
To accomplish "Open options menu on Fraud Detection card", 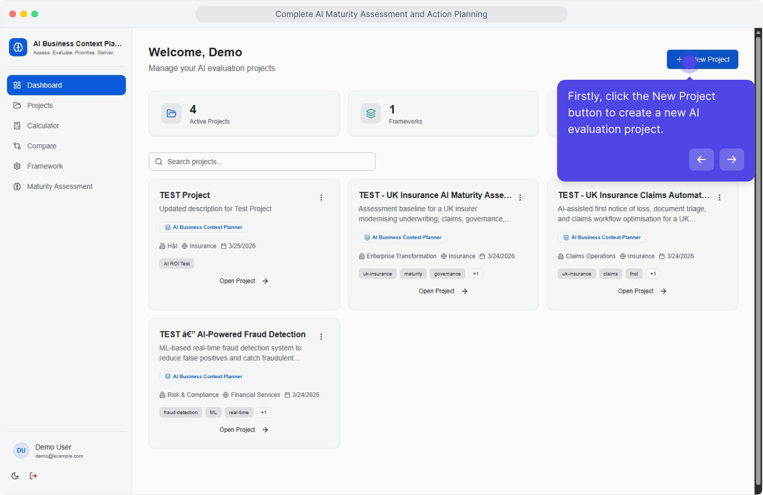I will point(321,337).
